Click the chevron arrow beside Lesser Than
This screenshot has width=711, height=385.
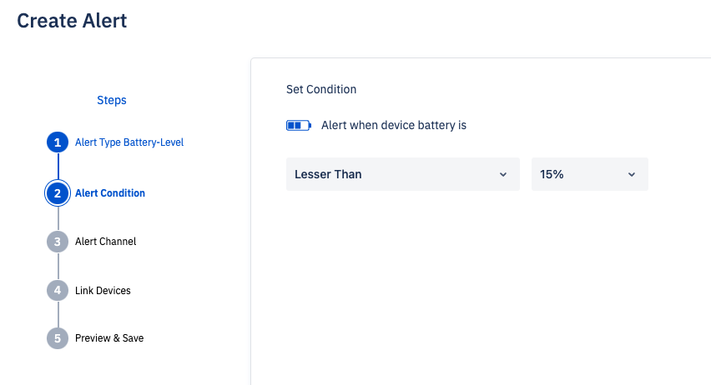(x=502, y=174)
